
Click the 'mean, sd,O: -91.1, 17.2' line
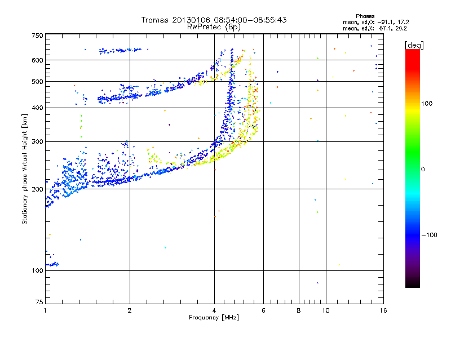(x=375, y=22)
